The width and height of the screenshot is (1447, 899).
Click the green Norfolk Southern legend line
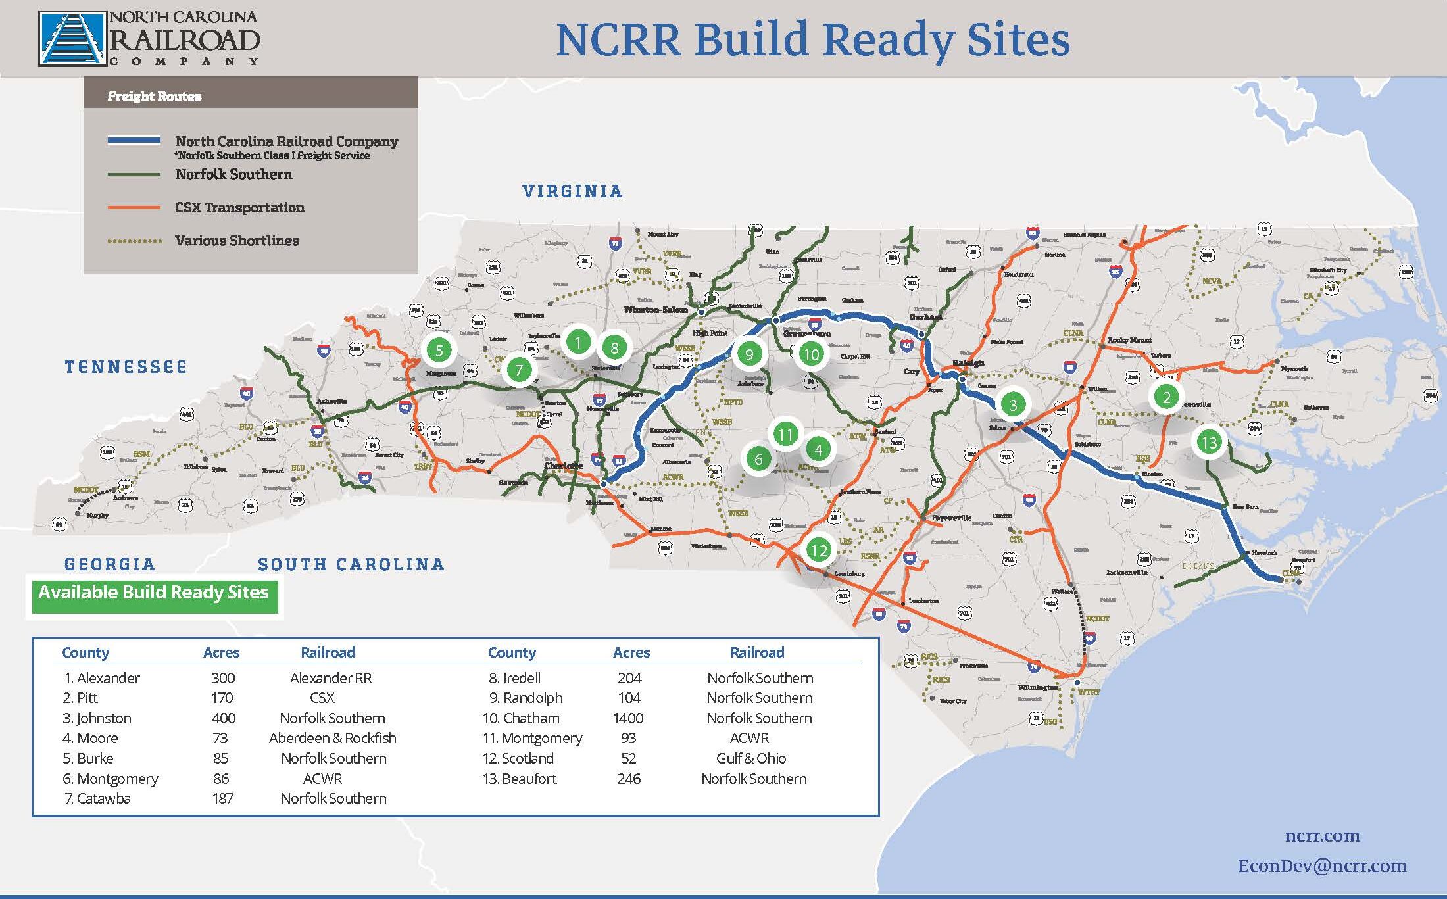tap(134, 174)
